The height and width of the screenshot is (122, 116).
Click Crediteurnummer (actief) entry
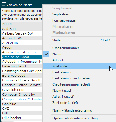click(x=79, y=84)
